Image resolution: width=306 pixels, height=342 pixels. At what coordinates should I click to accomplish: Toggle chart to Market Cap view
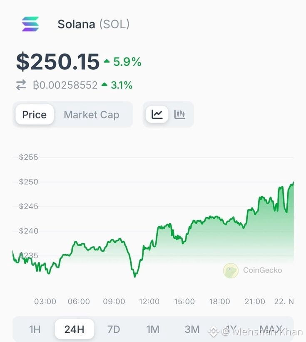[x=92, y=115]
